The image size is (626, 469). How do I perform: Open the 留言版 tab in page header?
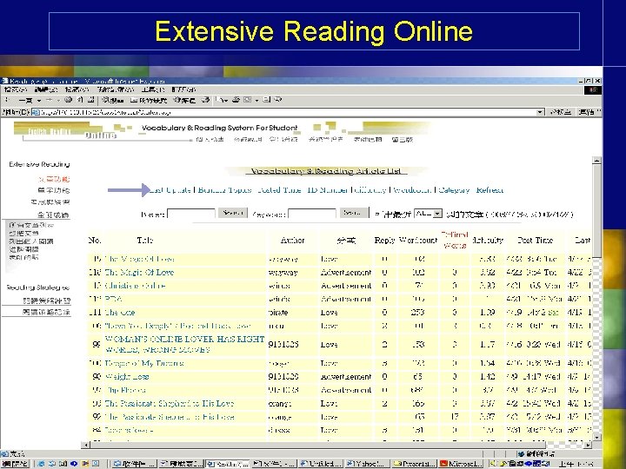tap(402, 139)
